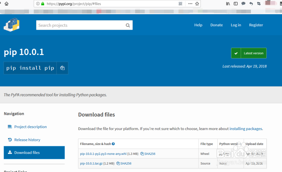Copy SHA256 hash for the whl file
The width and height of the screenshot is (282, 172).
click(148, 154)
